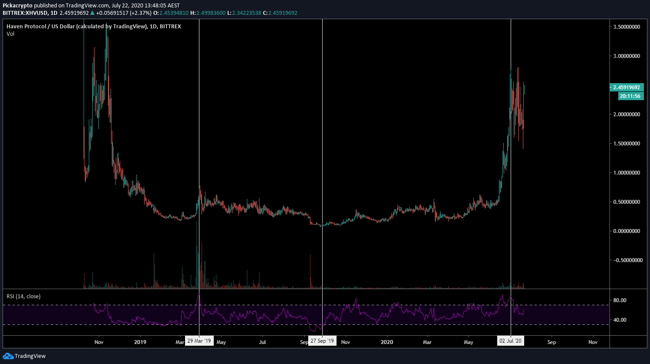The height and width of the screenshot is (364, 650).
Task: Select the 02 Jul '20 date marker label
Action: point(510,341)
